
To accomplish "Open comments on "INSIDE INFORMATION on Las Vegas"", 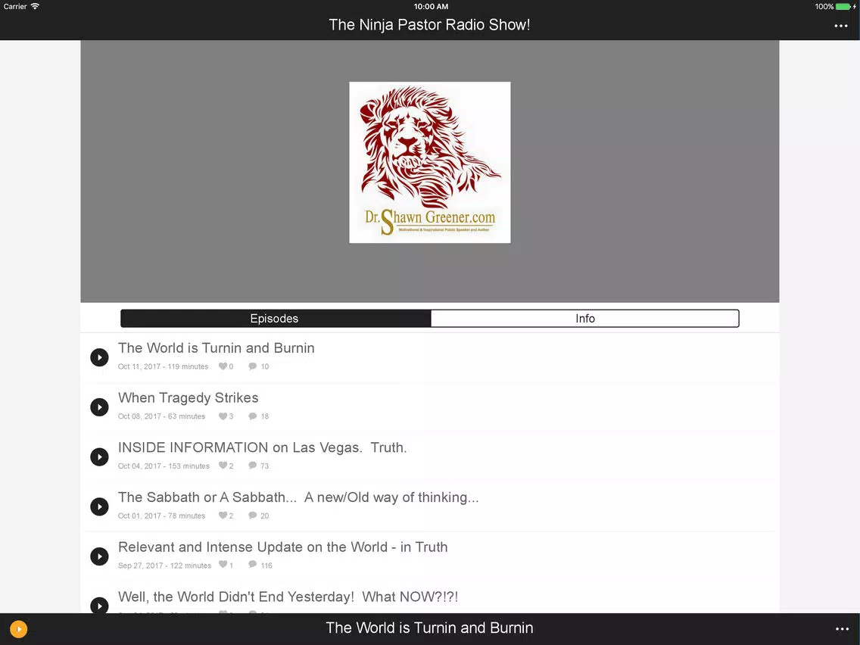I will [252, 466].
